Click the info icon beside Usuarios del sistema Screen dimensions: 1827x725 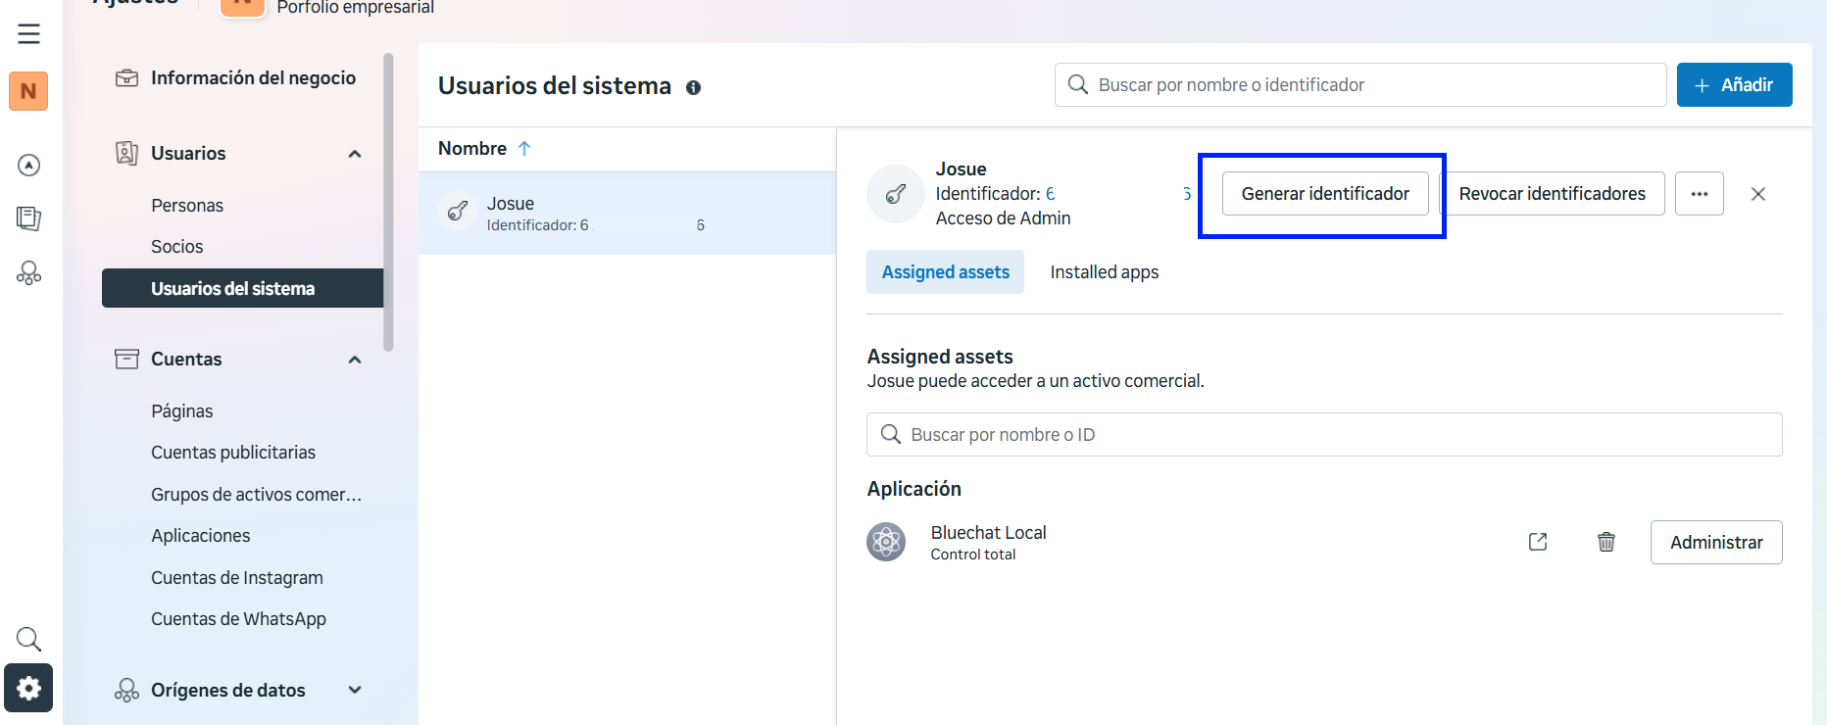point(693,87)
